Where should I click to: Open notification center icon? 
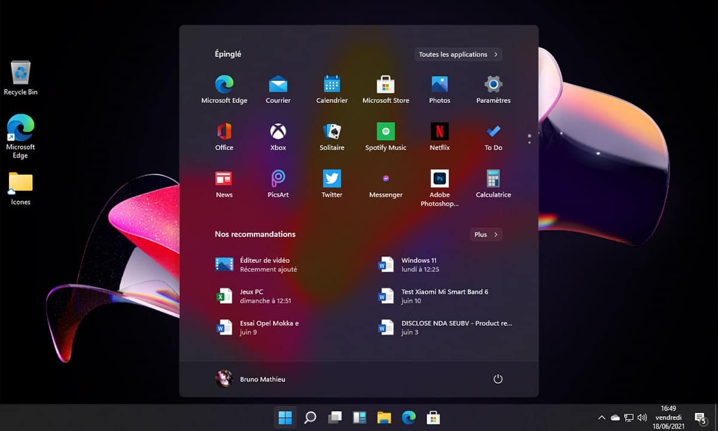point(701,418)
